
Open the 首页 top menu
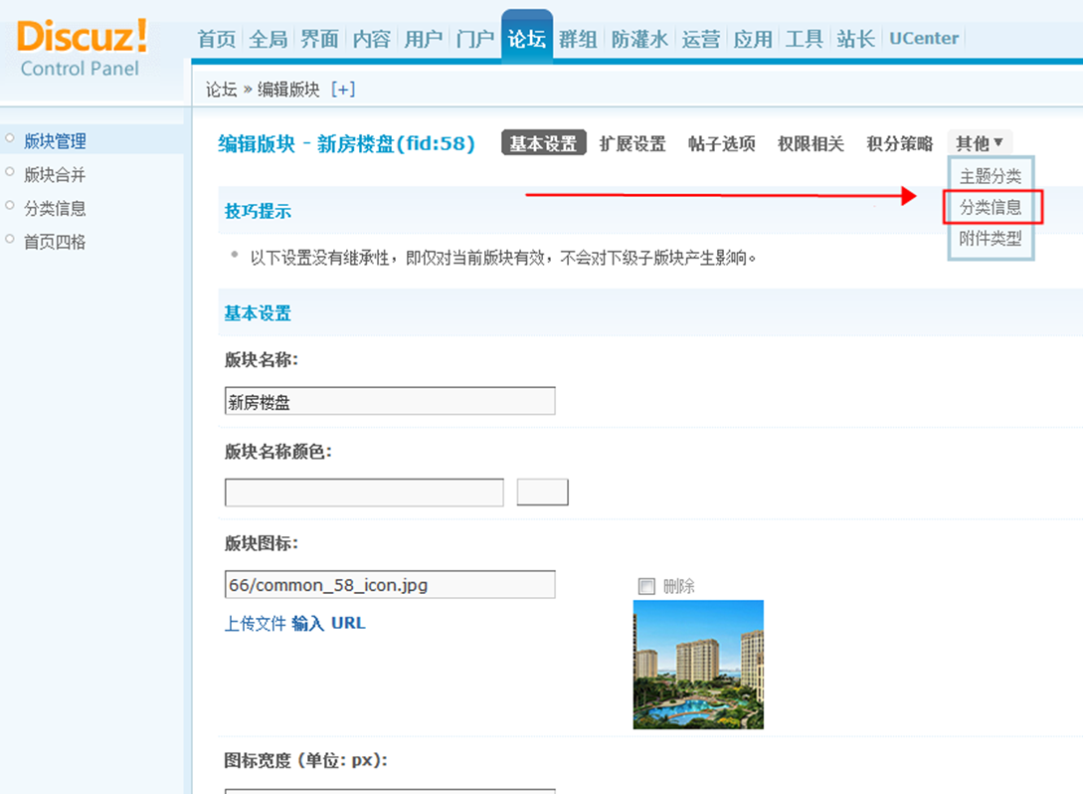[217, 40]
